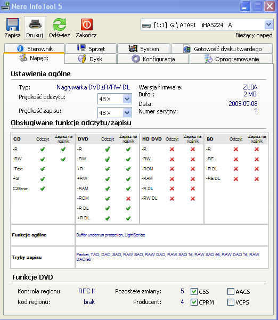Click the Drukuj printer icon

coord(35,24)
